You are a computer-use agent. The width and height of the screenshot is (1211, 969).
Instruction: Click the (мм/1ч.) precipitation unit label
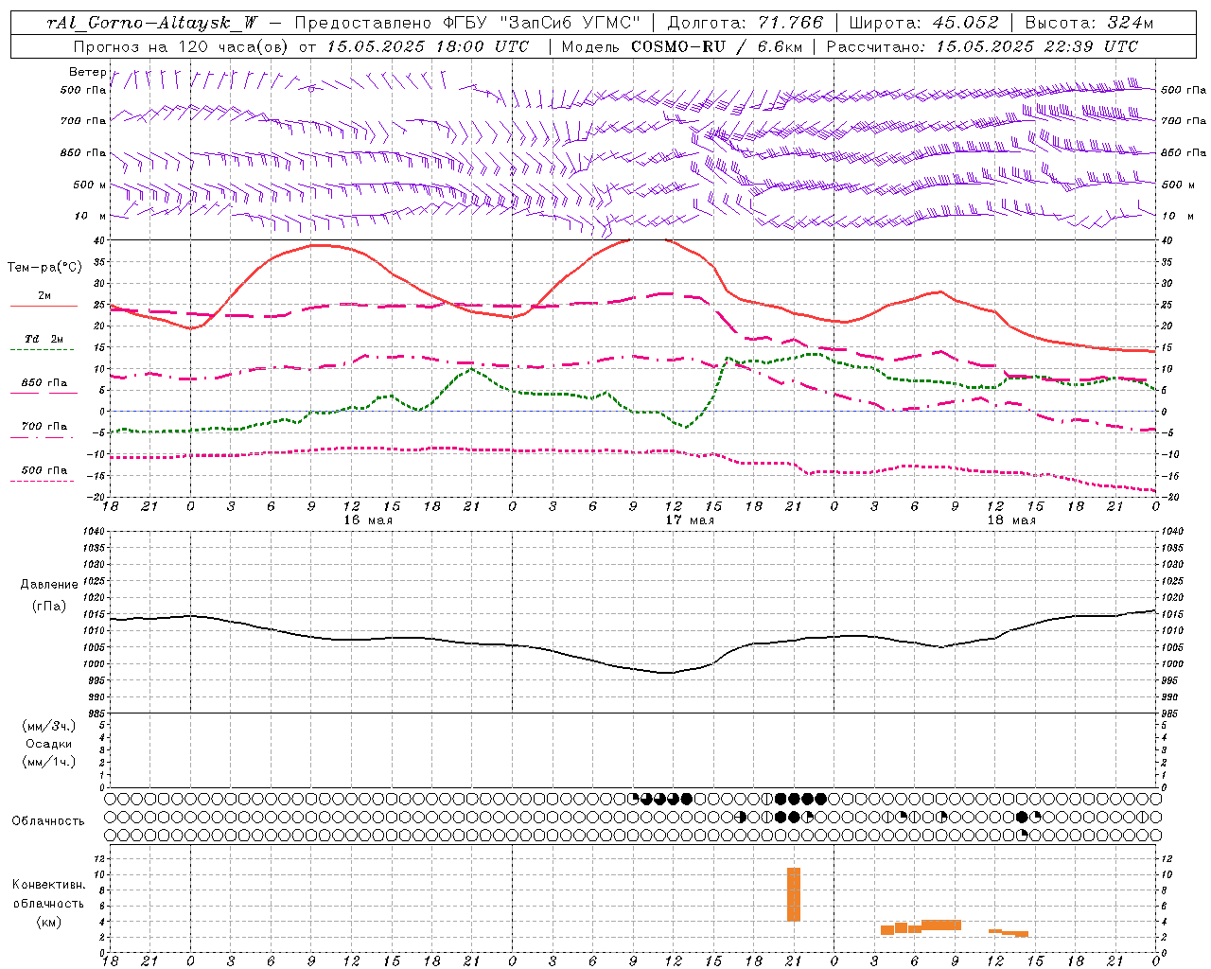tap(49, 762)
